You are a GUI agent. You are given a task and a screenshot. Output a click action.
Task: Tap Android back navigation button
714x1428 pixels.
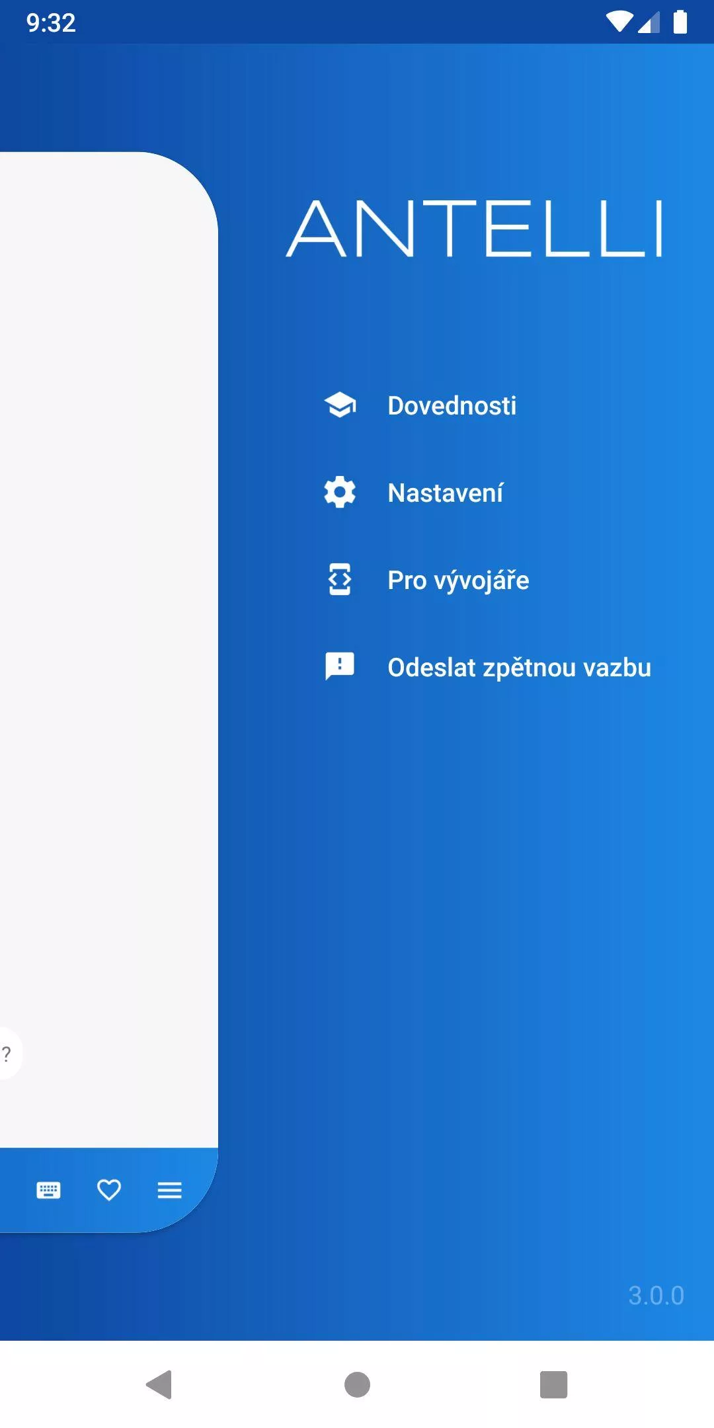coord(159,1384)
